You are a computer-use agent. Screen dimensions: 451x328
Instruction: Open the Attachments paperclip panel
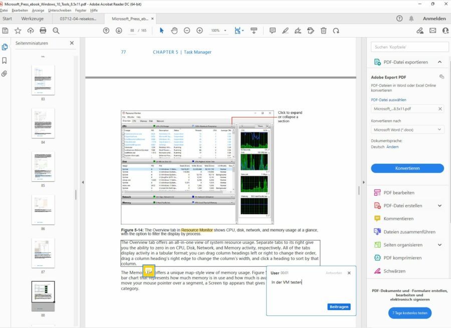click(5, 74)
